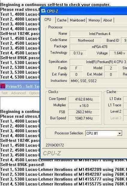Click the Code Name field showing Northwood

click(86, 40)
